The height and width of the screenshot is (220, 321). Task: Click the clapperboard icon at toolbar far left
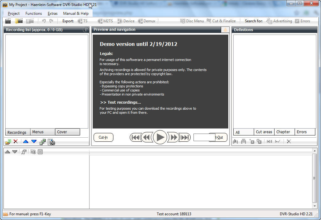point(7,21)
